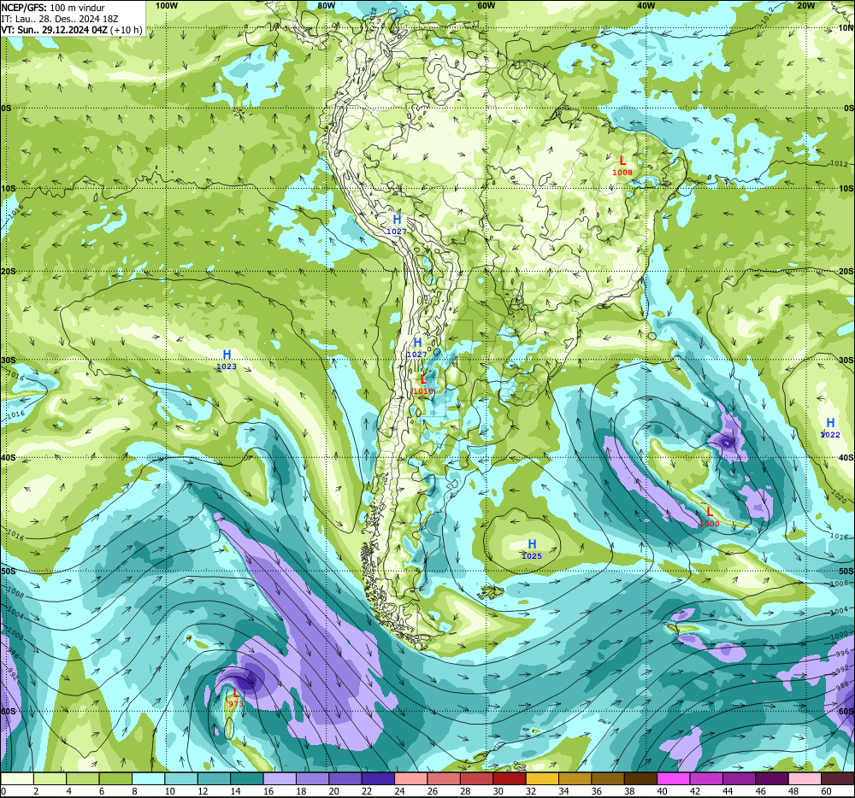Click the blue H above 1023
The image size is (855, 798).
click(x=227, y=355)
